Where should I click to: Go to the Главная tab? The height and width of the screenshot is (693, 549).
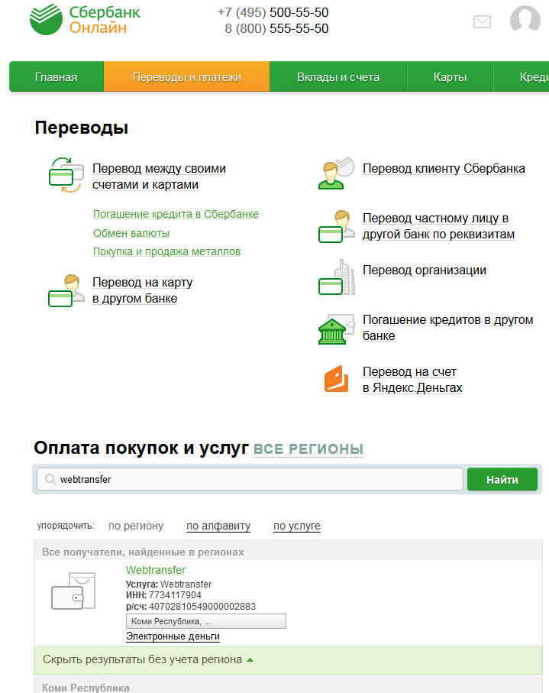point(56,77)
